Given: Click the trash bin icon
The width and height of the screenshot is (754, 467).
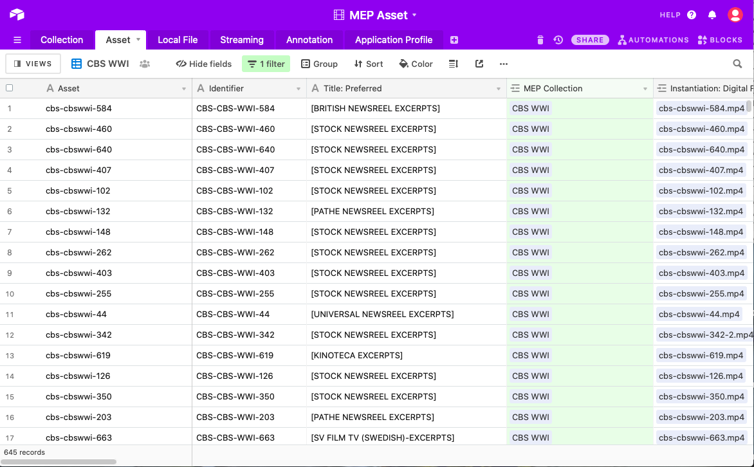Looking at the screenshot, I should click(540, 40).
